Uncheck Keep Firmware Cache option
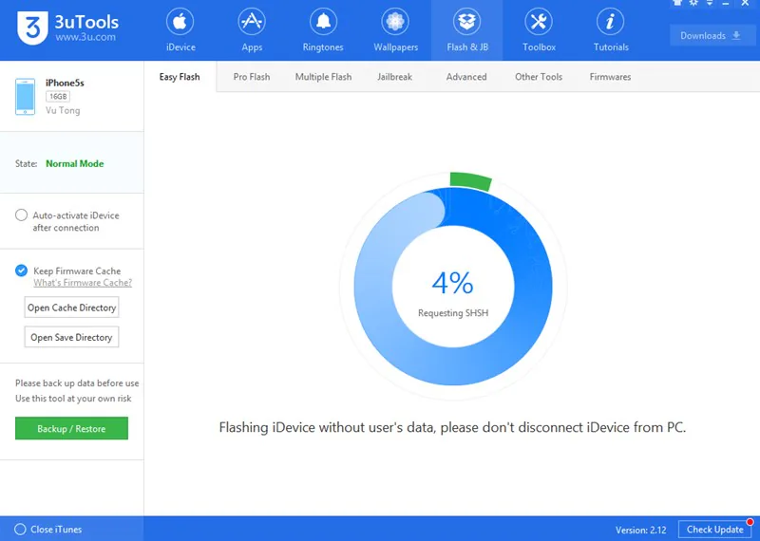The height and width of the screenshot is (541, 760). point(21,270)
